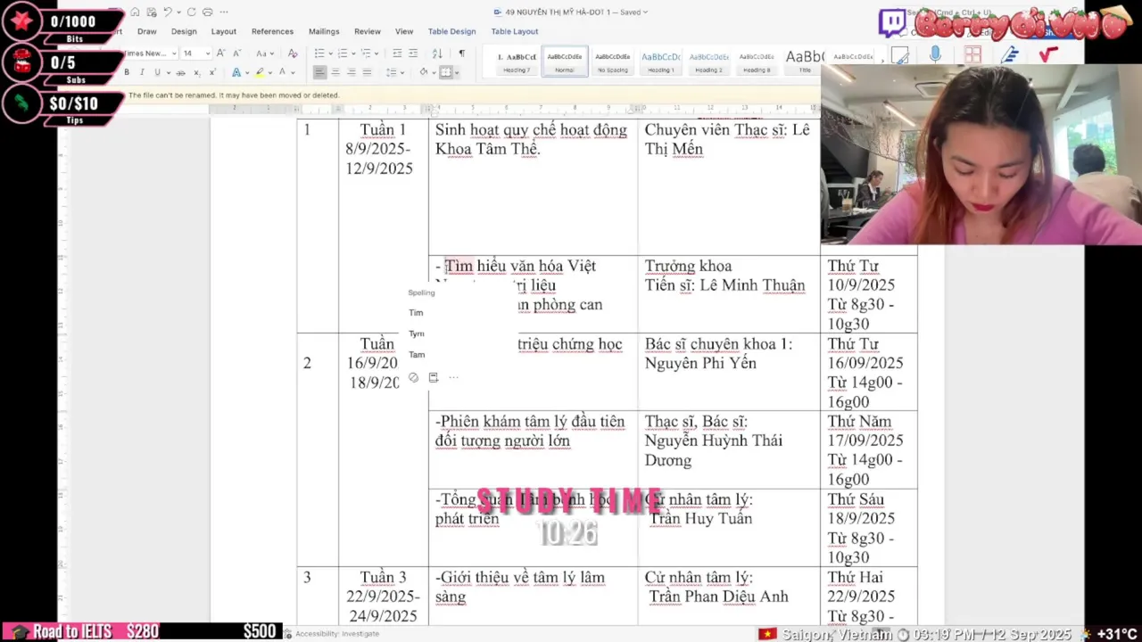Open the quick access more options ellipsis
Screen dimensions: 1142x642
click(223, 12)
